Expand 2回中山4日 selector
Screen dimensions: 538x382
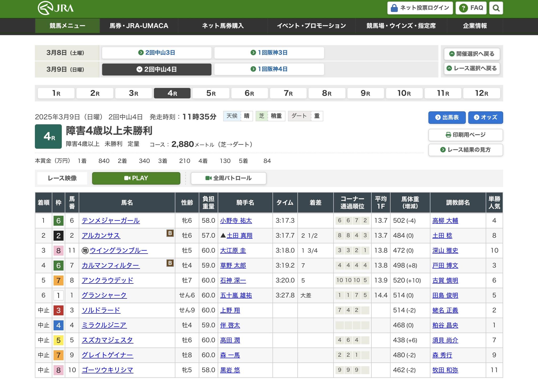(157, 69)
